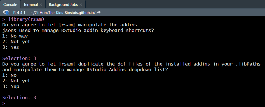Click the last "Selection: 3" line

pos(19,97)
